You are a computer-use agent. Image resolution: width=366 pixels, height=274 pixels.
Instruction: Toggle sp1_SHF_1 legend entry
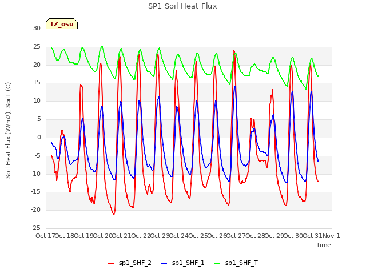pos(182,263)
